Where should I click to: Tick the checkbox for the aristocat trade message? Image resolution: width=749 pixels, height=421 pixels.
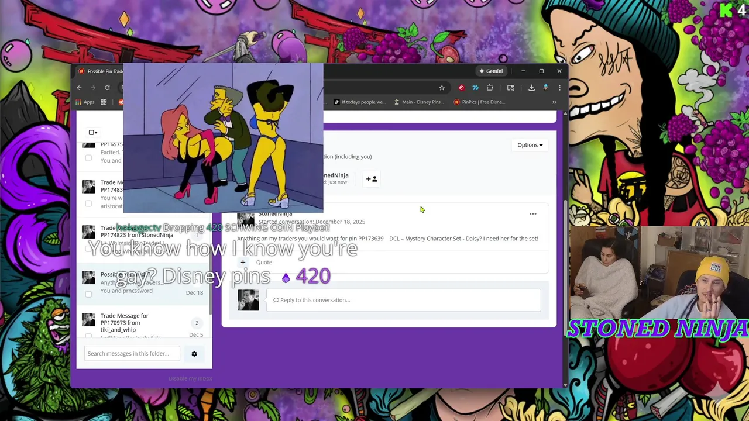tap(88, 203)
